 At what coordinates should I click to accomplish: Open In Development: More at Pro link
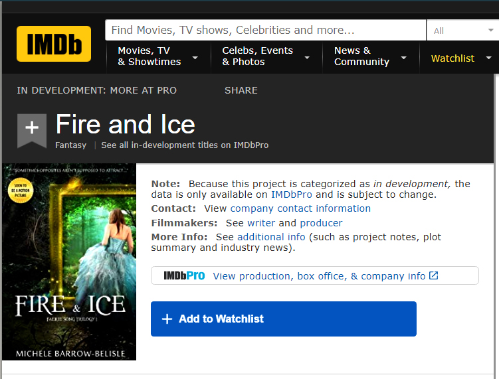[x=97, y=90]
